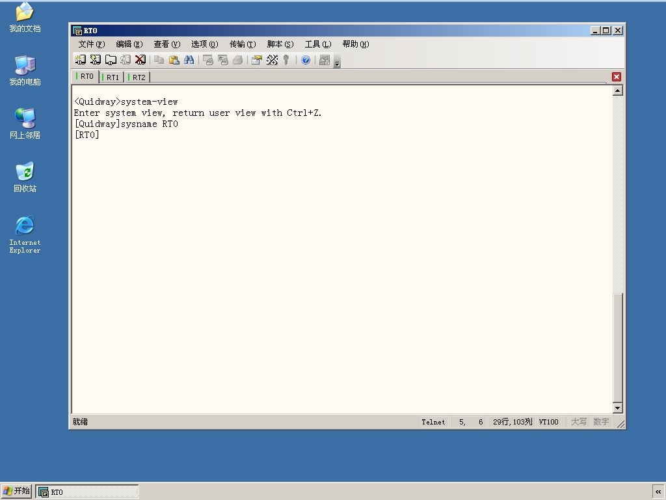Image resolution: width=666 pixels, height=500 pixels.
Task: Click the RT0 window title bar icon
Action: click(x=77, y=31)
